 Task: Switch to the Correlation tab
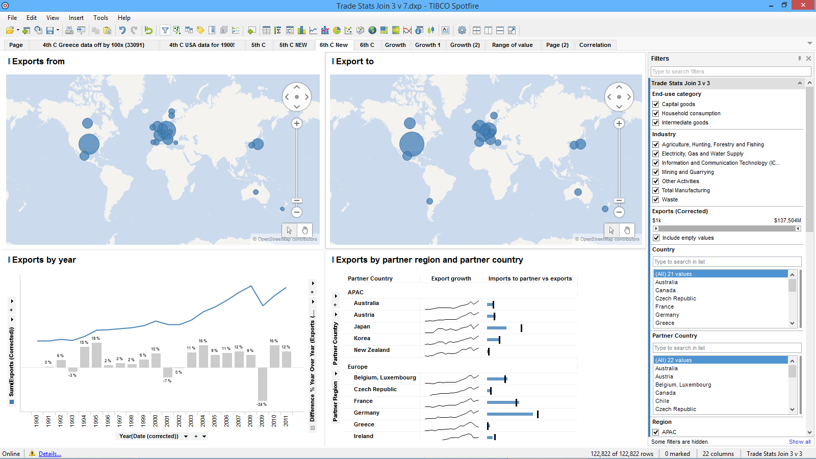[595, 45]
